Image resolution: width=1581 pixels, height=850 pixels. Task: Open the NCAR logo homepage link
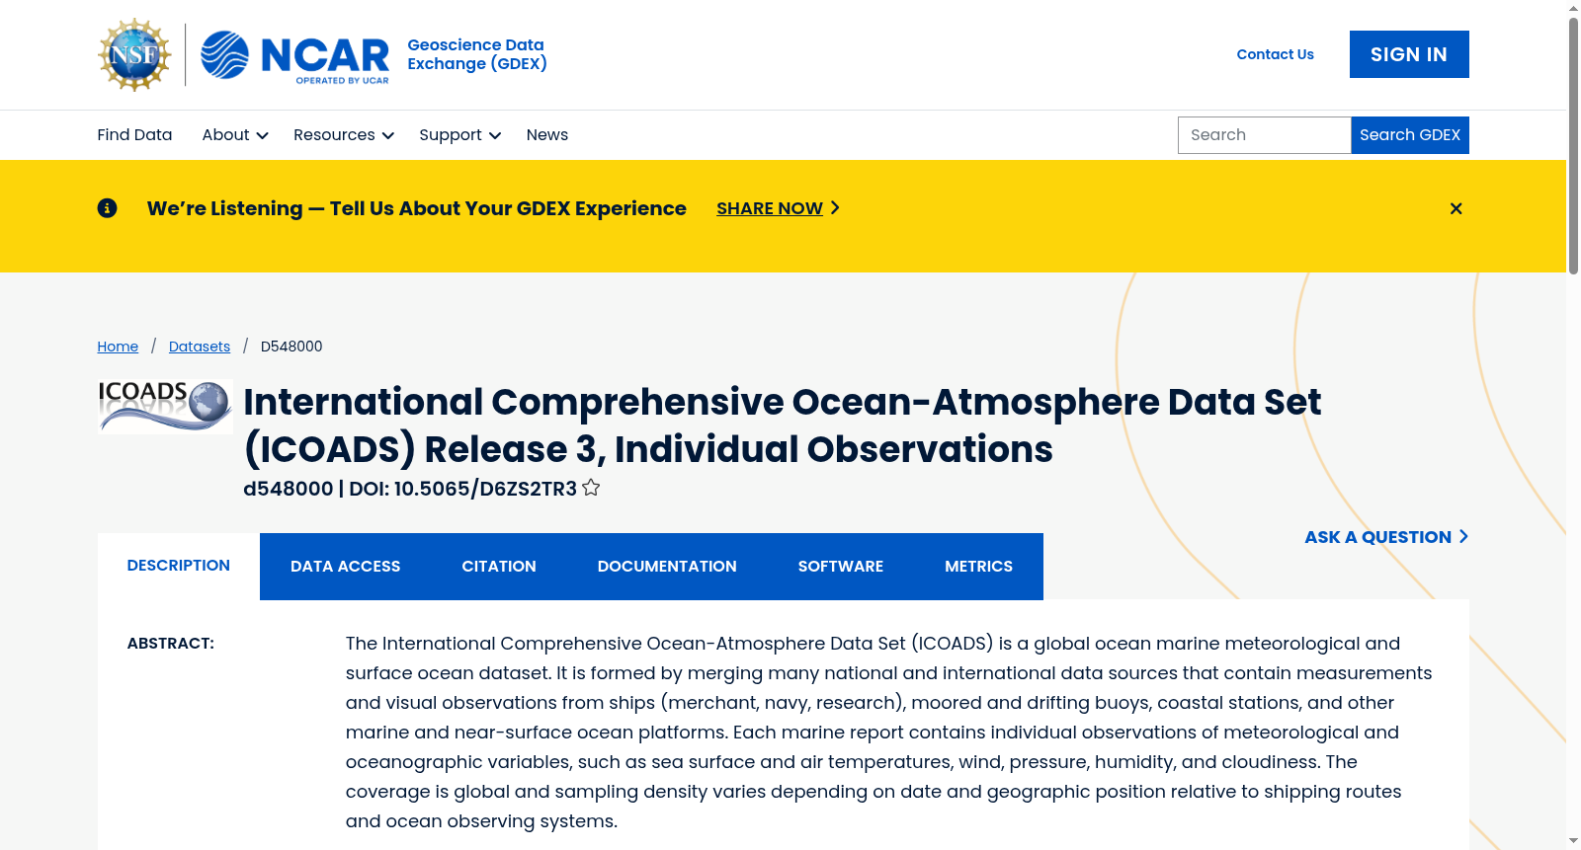[x=295, y=55]
